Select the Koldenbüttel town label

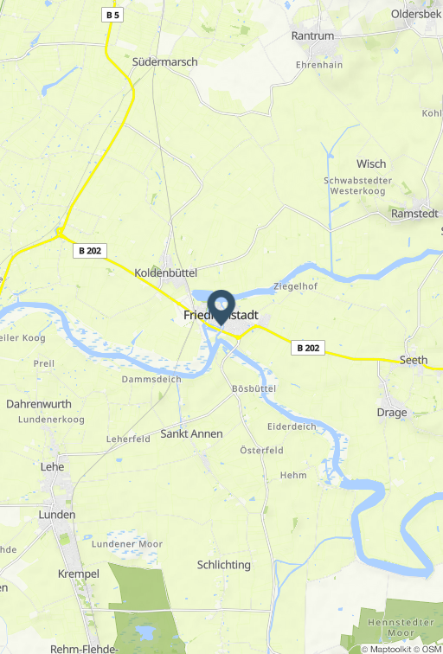[165, 272]
